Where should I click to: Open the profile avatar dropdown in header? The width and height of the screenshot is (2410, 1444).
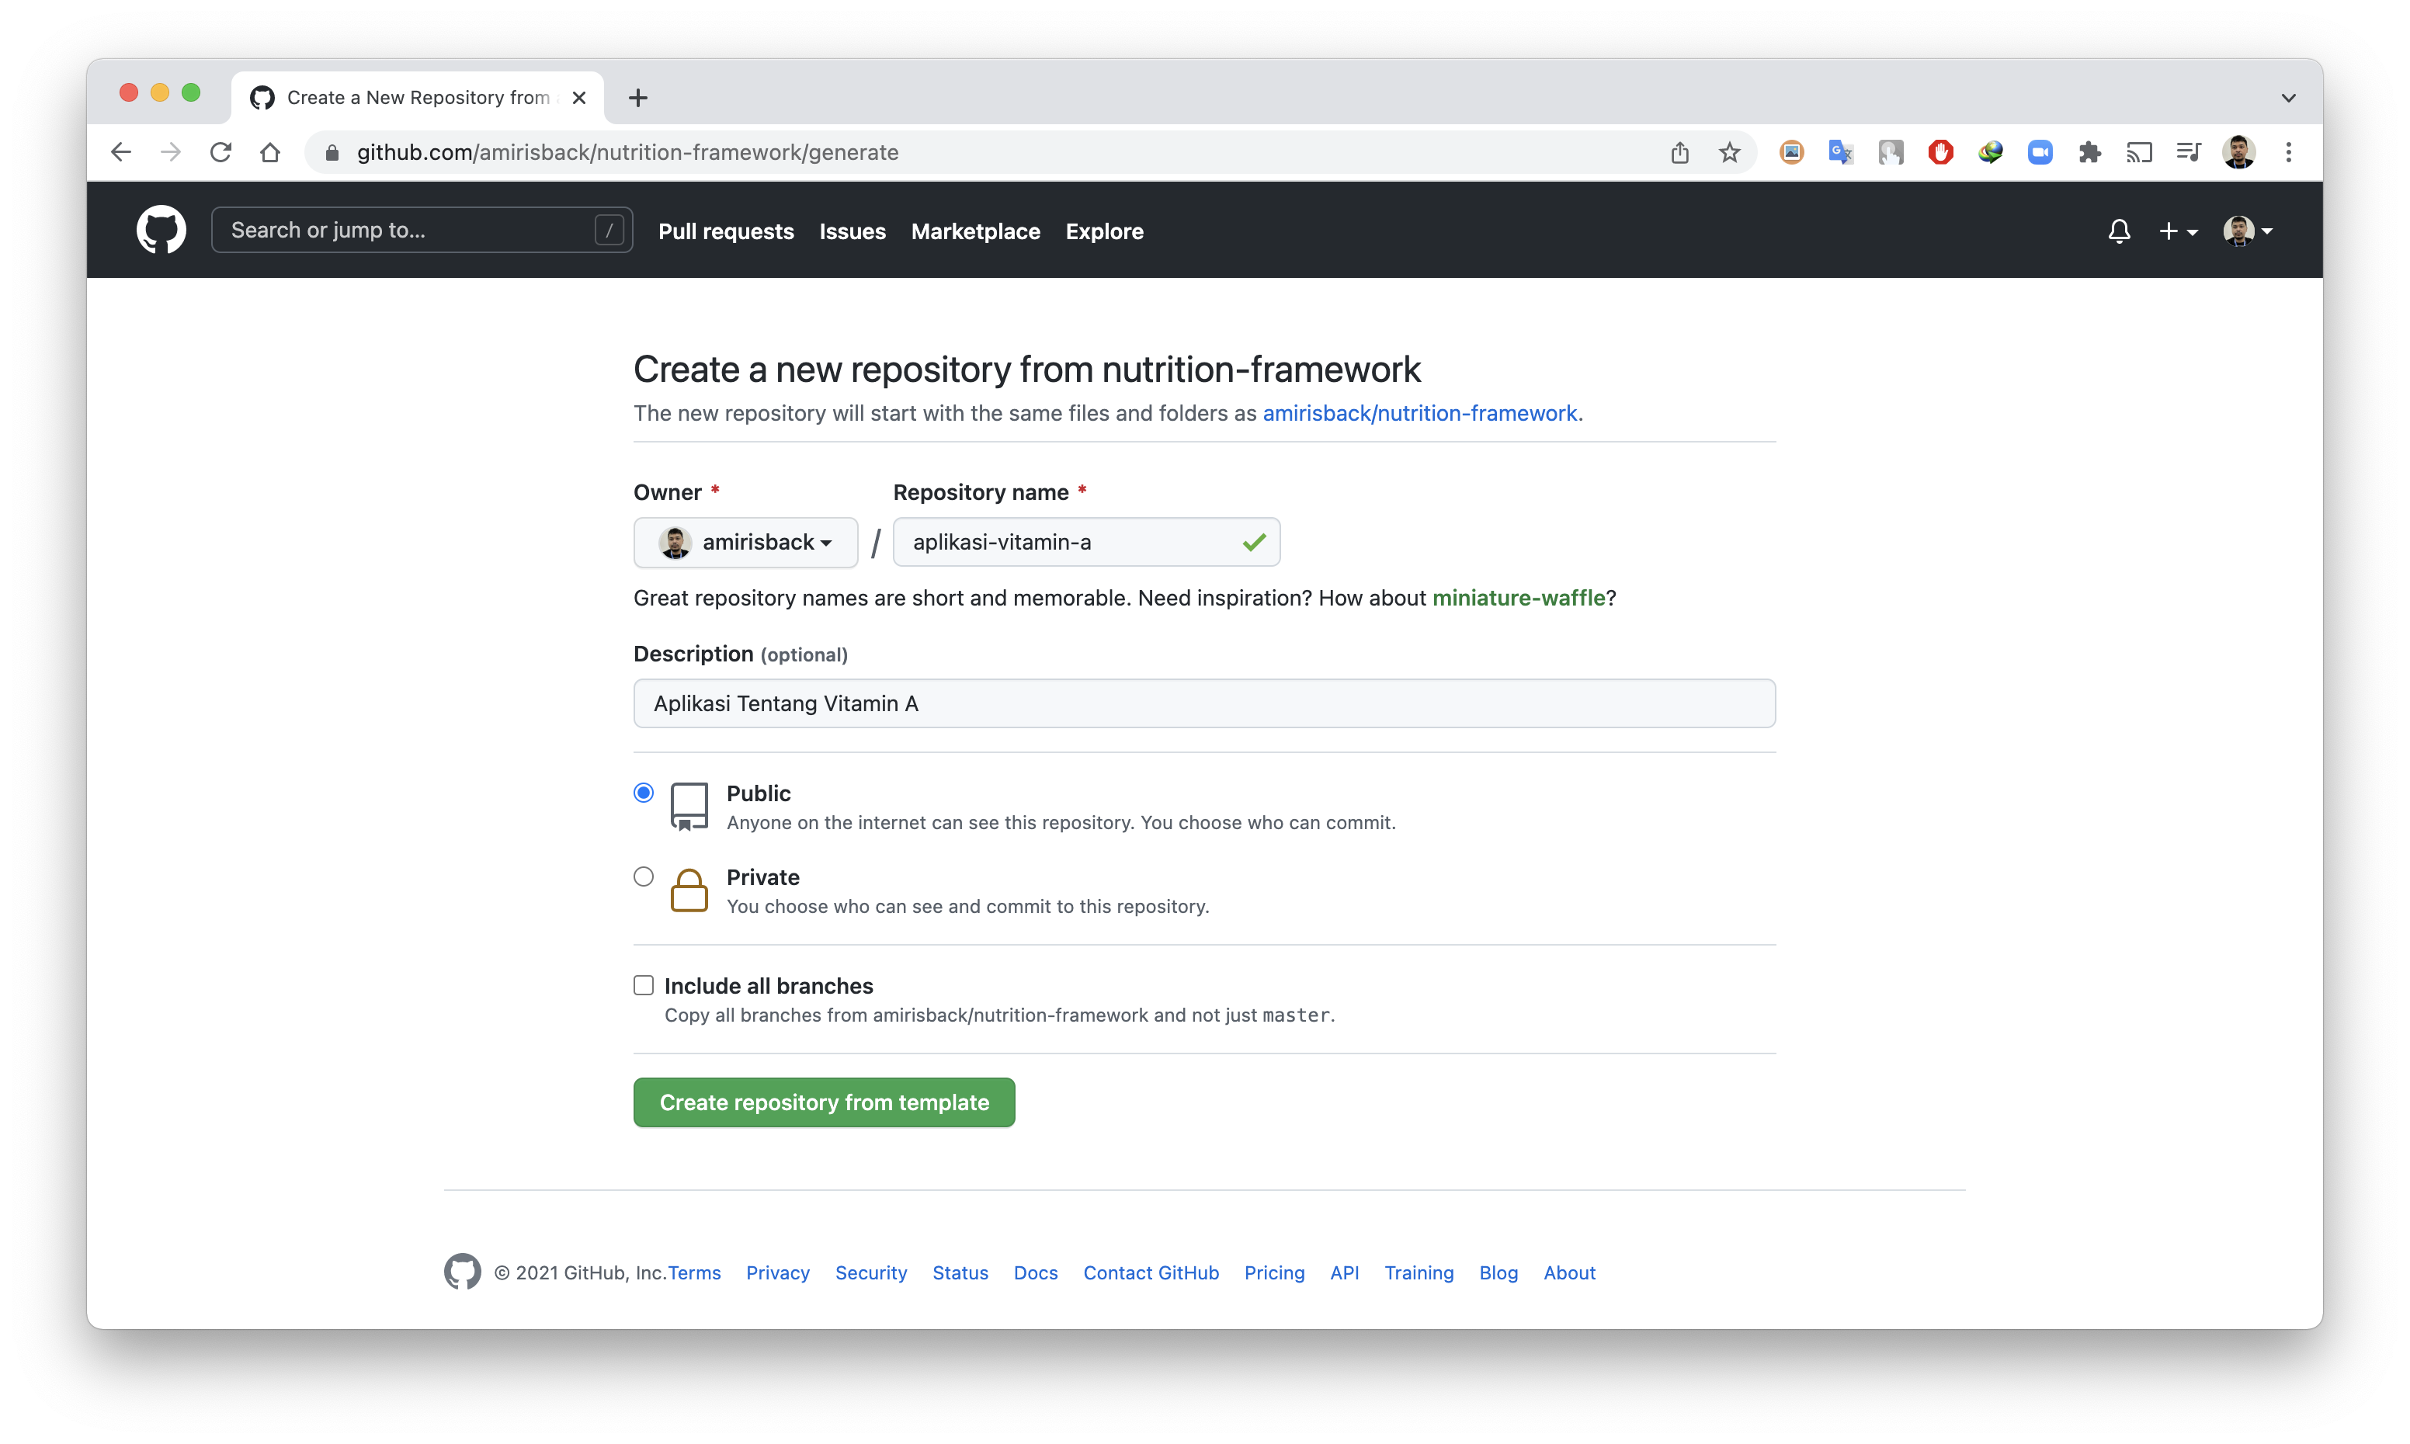[x=2246, y=231]
